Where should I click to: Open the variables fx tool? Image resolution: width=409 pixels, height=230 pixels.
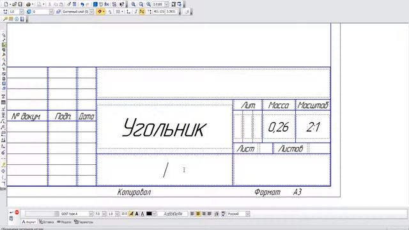[107, 4]
